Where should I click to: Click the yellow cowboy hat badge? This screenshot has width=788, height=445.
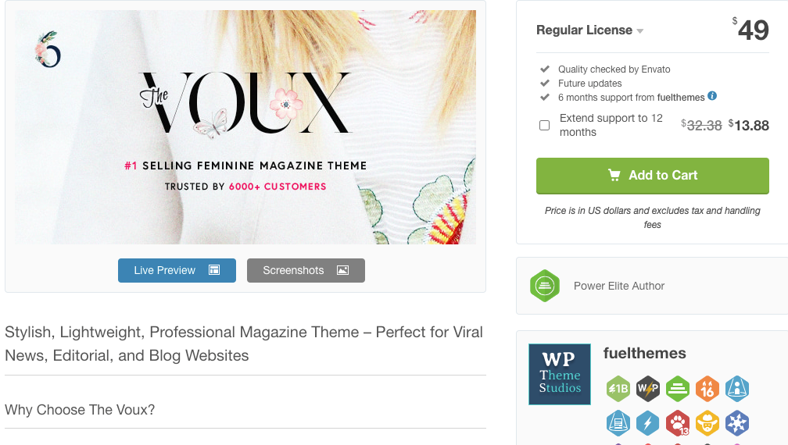pyautogui.click(x=707, y=423)
